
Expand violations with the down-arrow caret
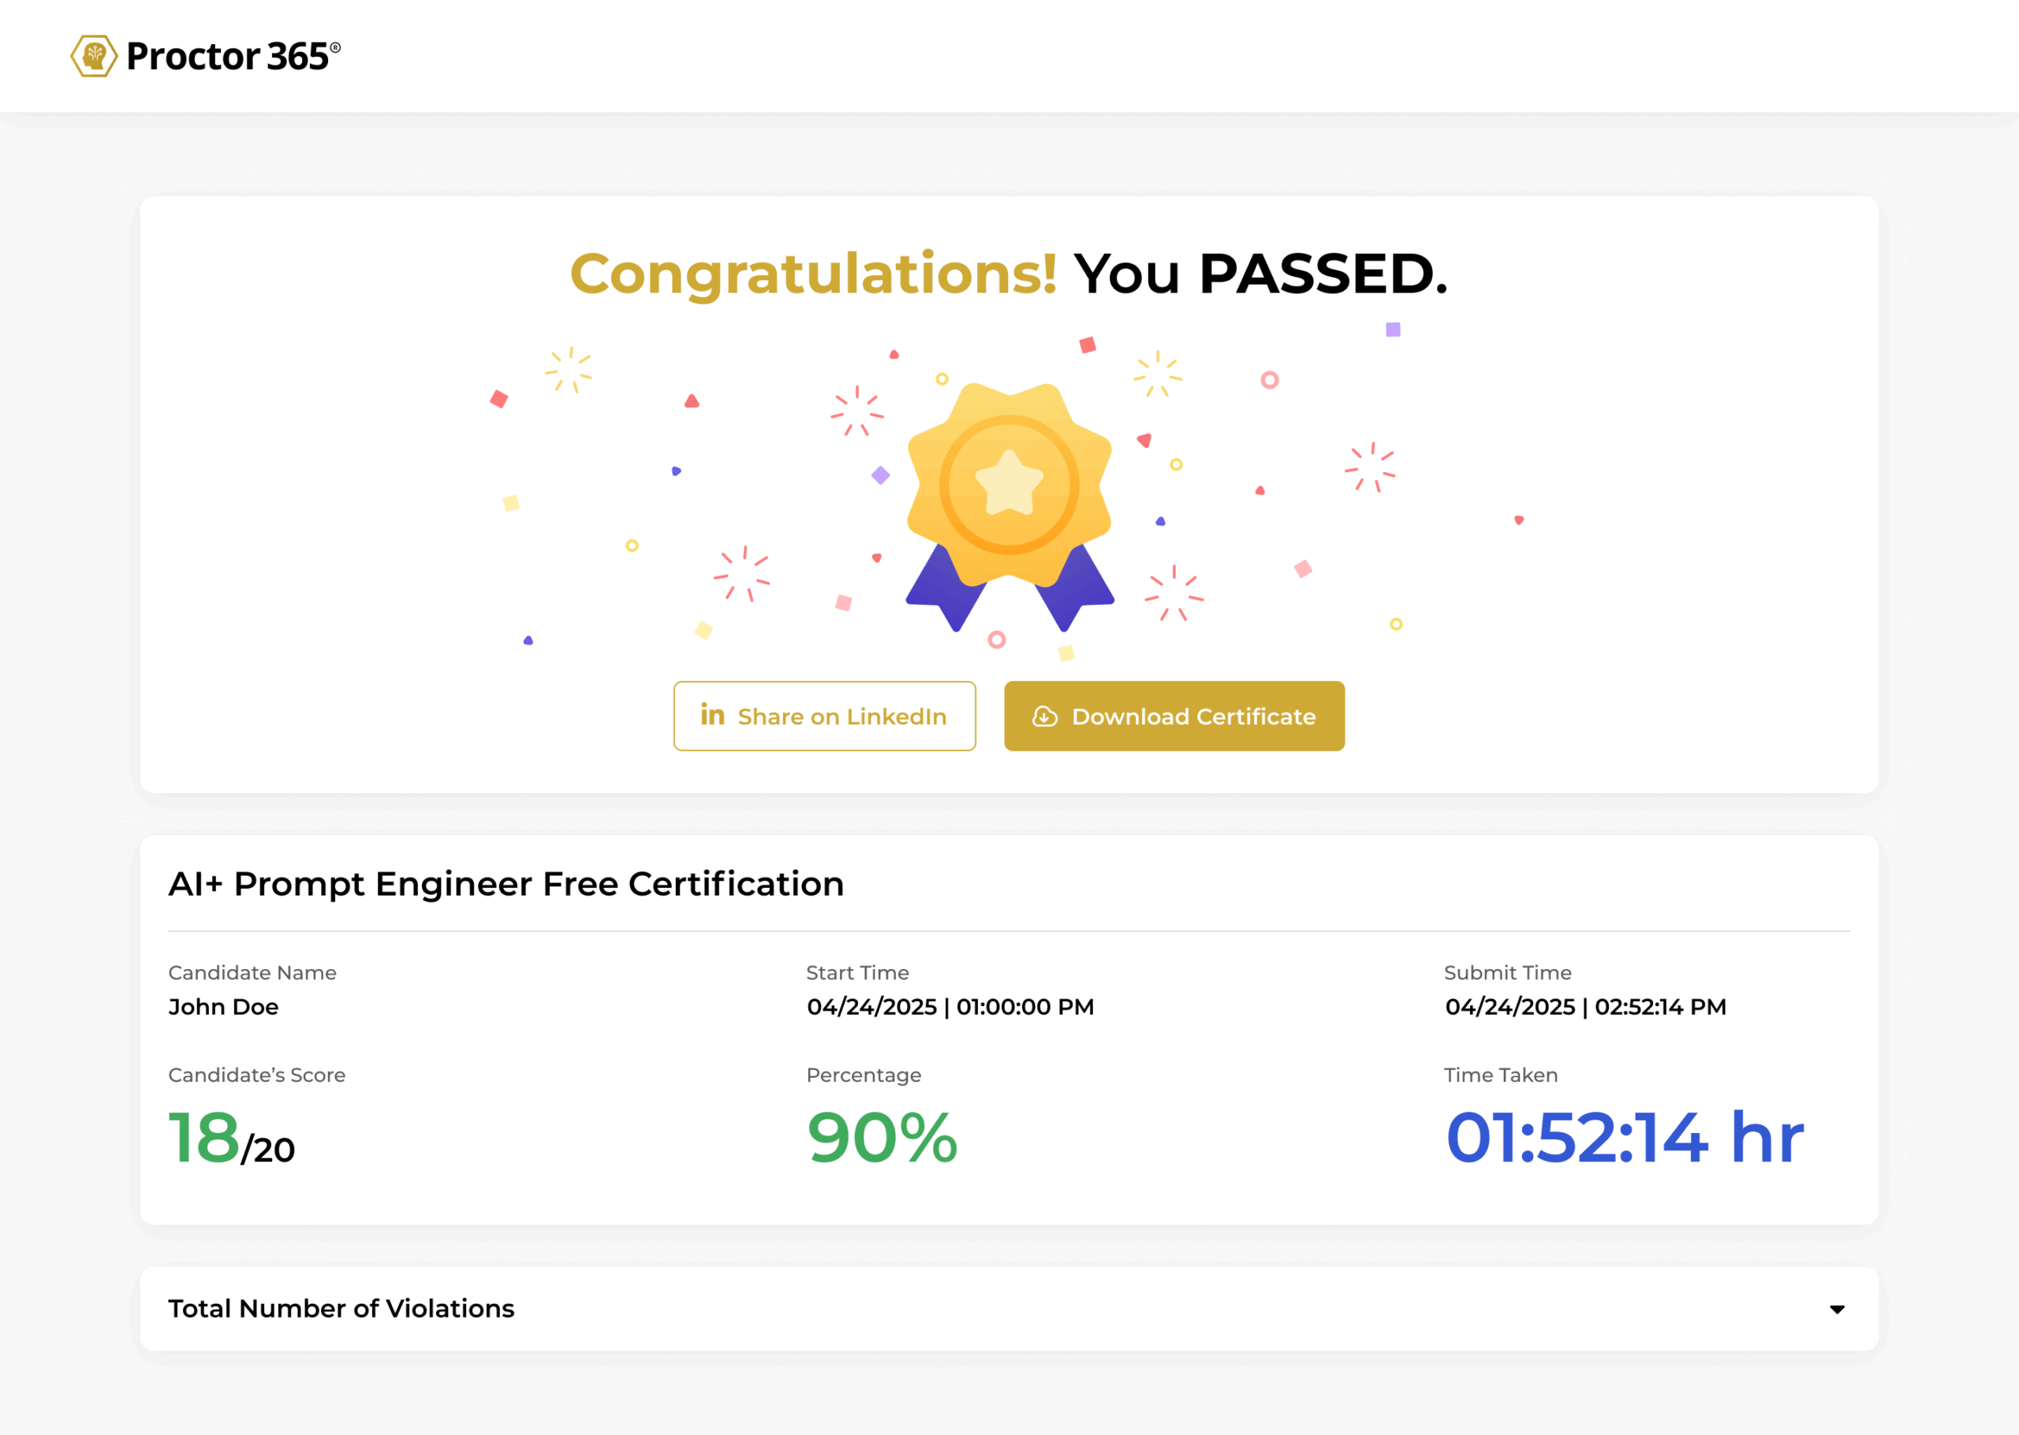[1837, 1310]
